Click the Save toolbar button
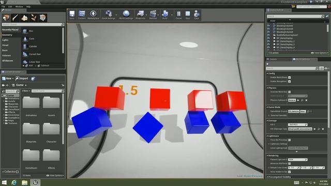This screenshot has height=186, width=331. coord(72,15)
